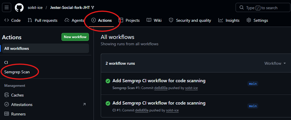
Task: Click the Pull requests tab icon
Action: pyautogui.click(x=30, y=20)
